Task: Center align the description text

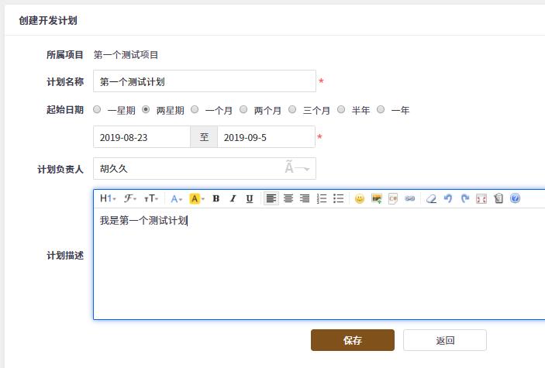Action: point(288,199)
